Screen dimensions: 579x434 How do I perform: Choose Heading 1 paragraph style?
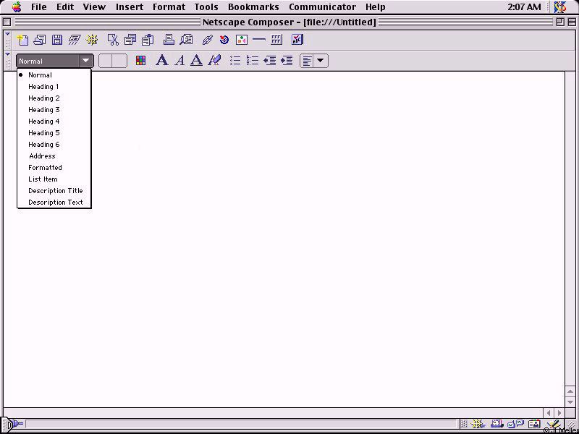pyautogui.click(x=54, y=87)
